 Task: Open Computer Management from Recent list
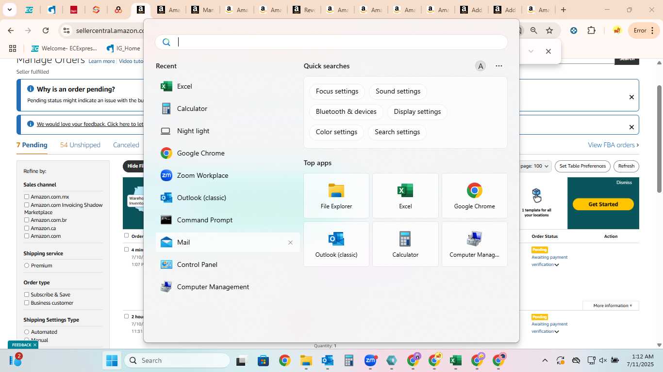[228, 287]
